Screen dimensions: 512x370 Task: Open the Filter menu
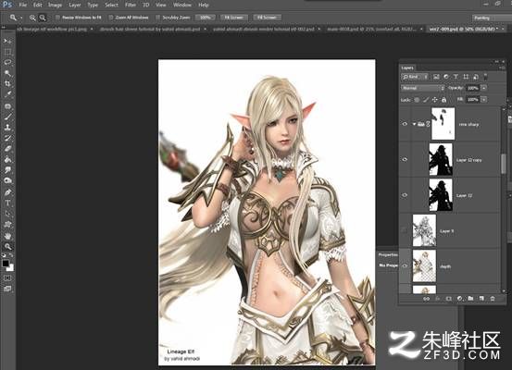[131, 5]
